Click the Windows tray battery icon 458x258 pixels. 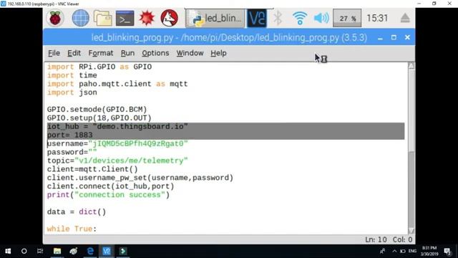coord(403,251)
